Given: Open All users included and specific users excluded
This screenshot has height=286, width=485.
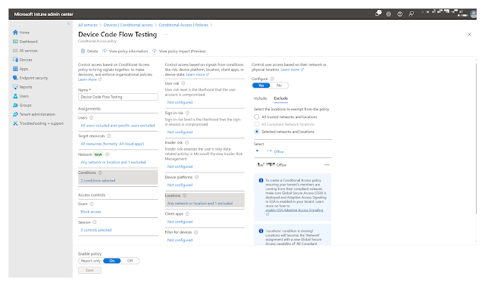Looking at the screenshot, I should pos(117,126).
